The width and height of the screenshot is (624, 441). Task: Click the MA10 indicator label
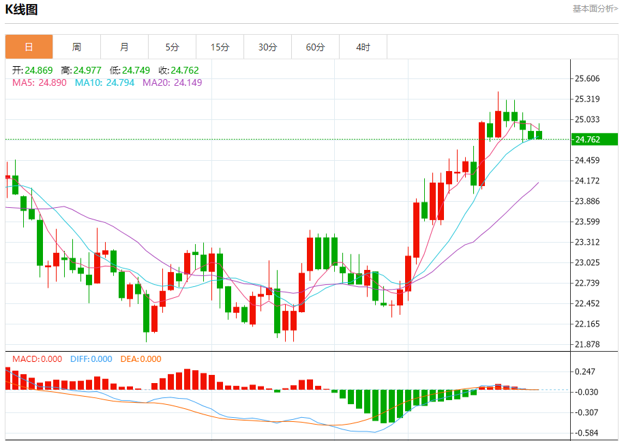[104, 82]
